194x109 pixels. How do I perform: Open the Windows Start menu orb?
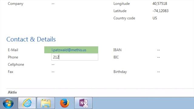pos(8,103)
